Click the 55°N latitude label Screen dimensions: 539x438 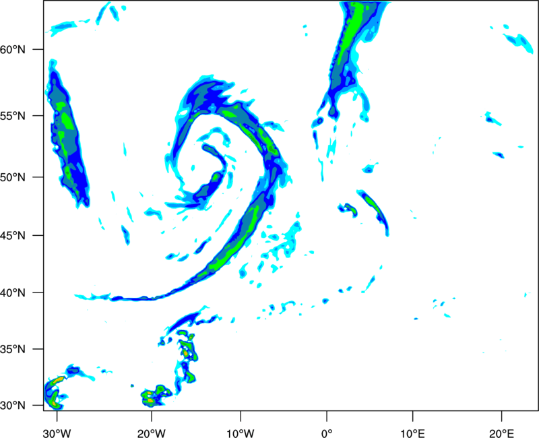tap(13, 116)
